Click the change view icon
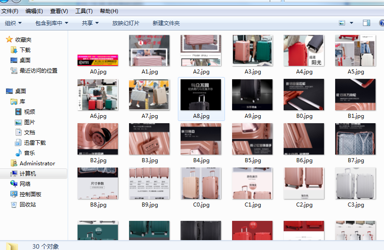This screenshot has height=250, width=384. click(342, 23)
